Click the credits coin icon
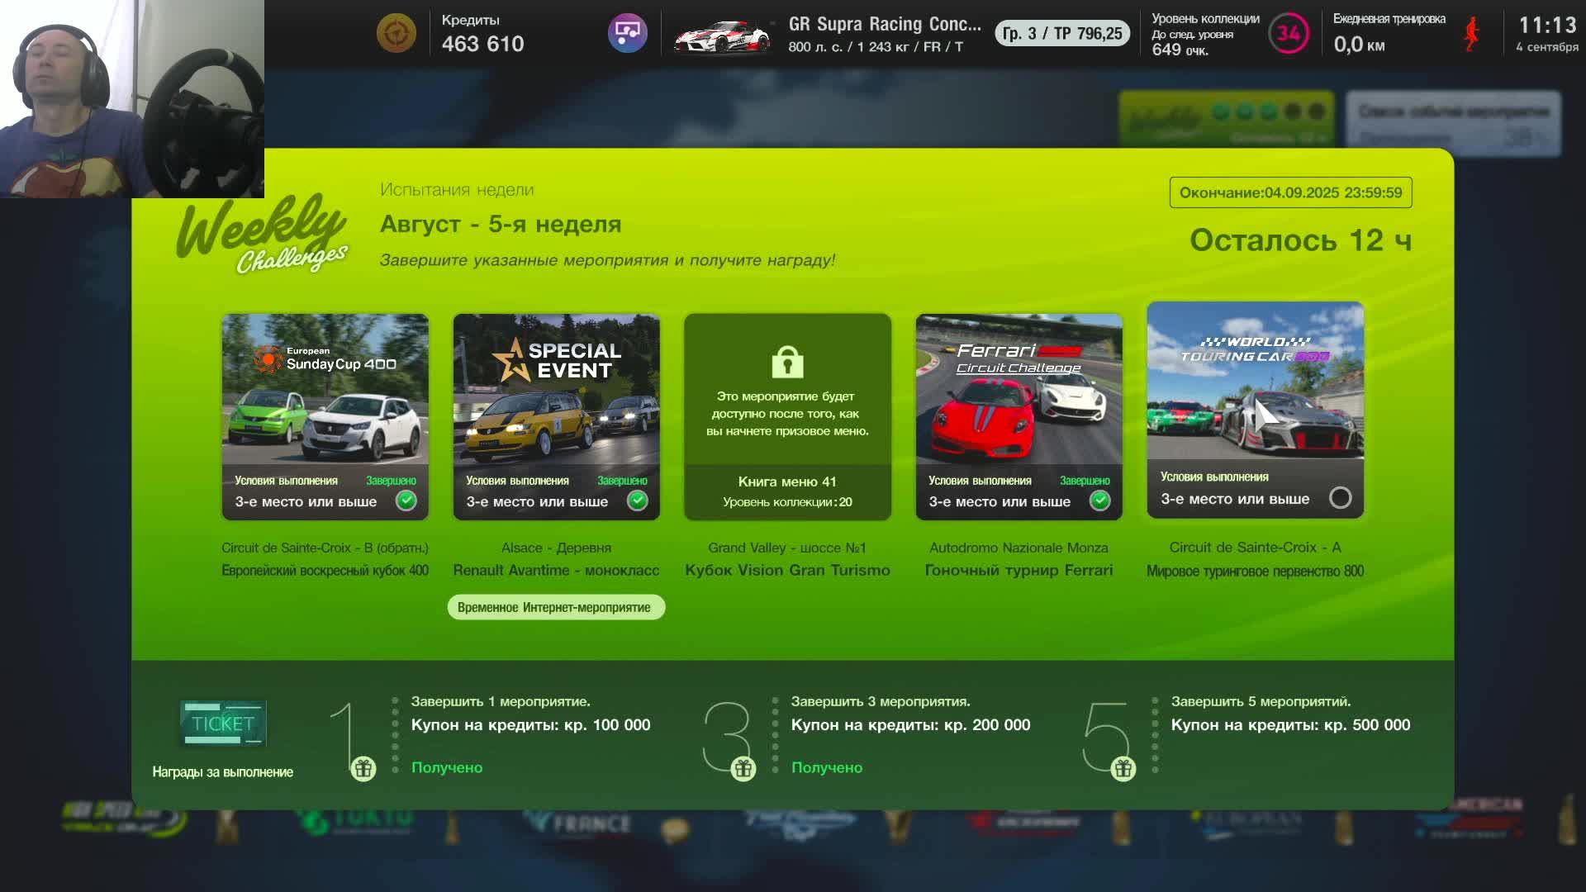Screen dimensions: 1586x892 pyautogui.click(x=396, y=34)
